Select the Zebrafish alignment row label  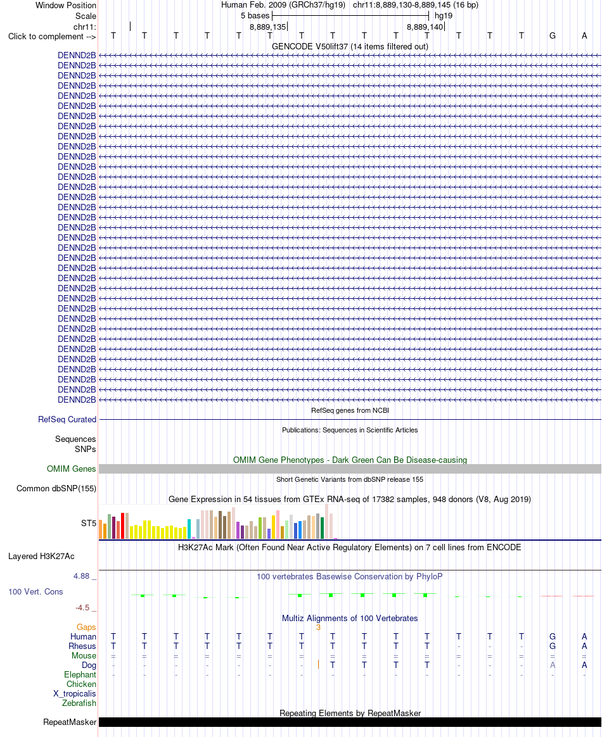pyautogui.click(x=79, y=703)
